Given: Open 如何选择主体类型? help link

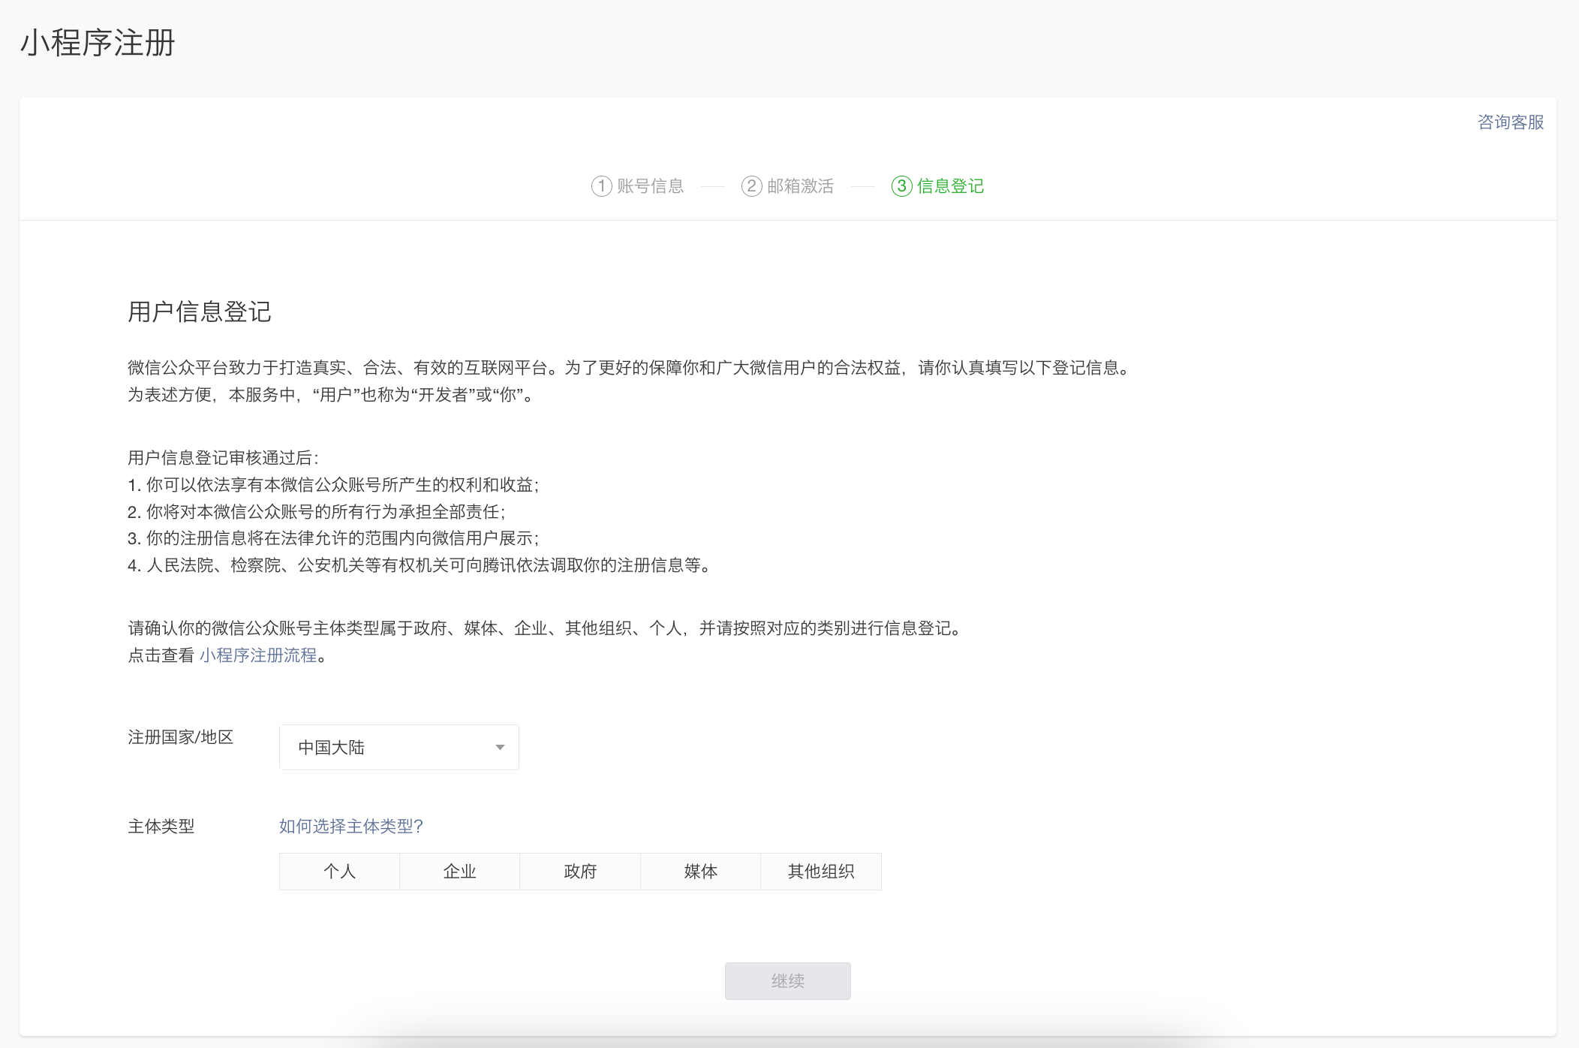Looking at the screenshot, I should click(351, 827).
